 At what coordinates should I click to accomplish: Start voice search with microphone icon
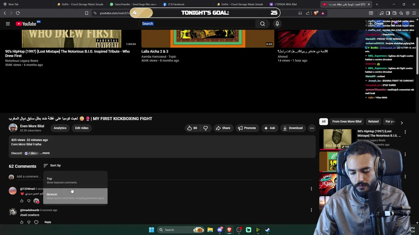[x=277, y=23]
